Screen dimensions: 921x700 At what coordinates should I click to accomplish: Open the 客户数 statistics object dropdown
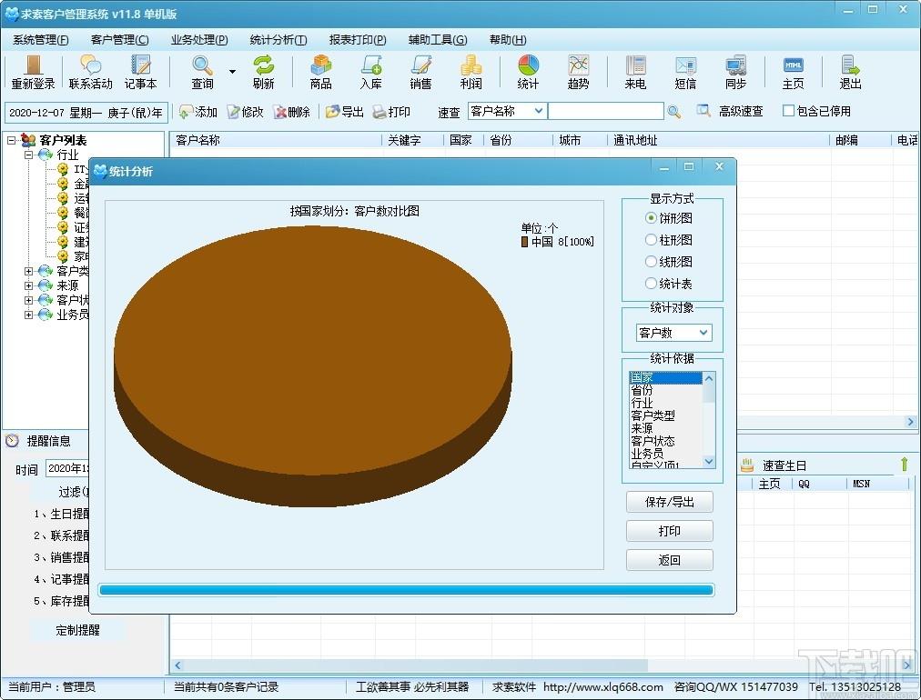[673, 333]
